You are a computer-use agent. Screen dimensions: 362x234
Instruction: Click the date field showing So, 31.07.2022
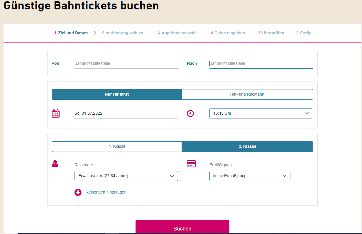point(126,113)
